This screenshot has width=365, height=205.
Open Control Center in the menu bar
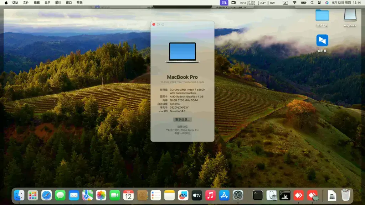point(319,3)
